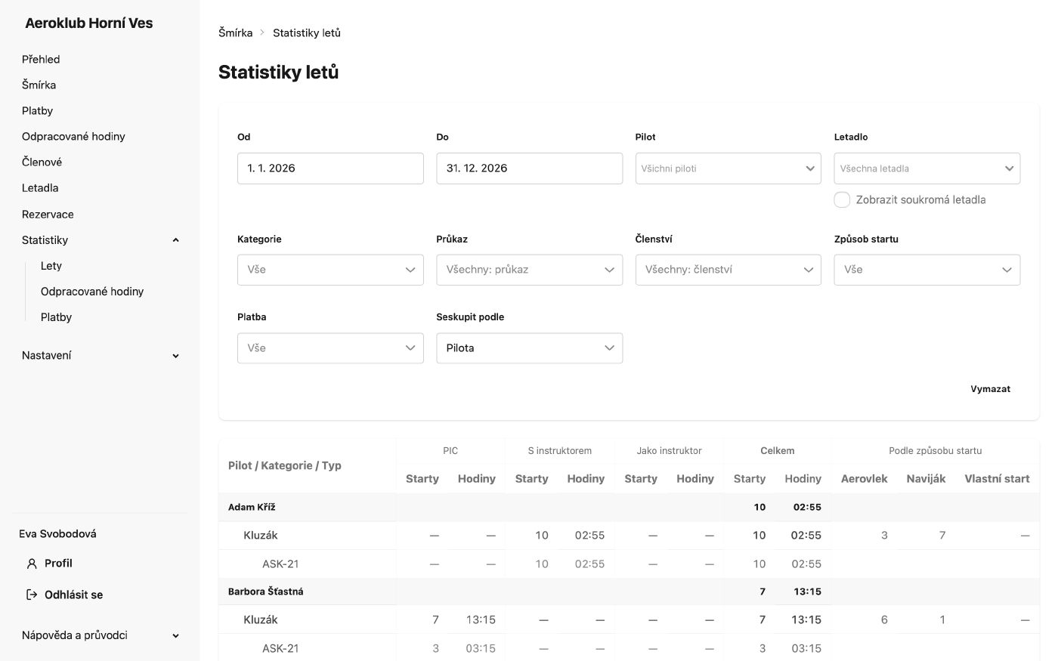This screenshot has width=1058, height=661.
Task: Click the Vlastní start column header
Action: 997,479
